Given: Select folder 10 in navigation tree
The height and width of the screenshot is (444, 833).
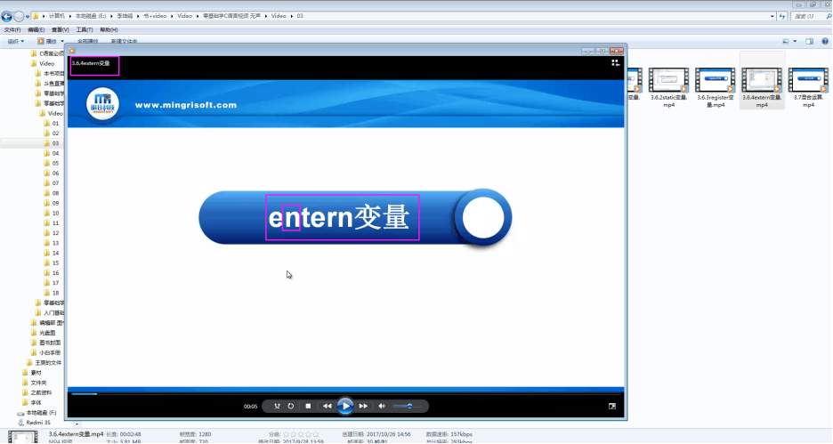Looking at the screenshot, I should (x=55, y=213).
